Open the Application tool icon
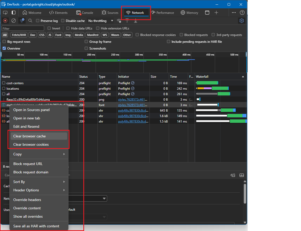Image resolution: width=301 pixels, height=231 pixels. [207, 13]
